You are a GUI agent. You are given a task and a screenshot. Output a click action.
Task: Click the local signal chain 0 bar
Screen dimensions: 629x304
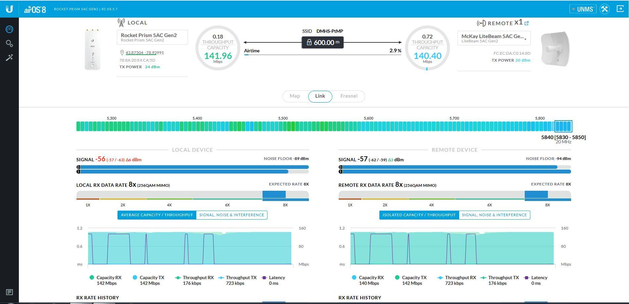click(192, 167)
